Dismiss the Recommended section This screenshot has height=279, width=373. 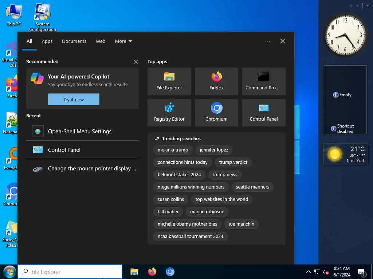[x=136, y=62]
